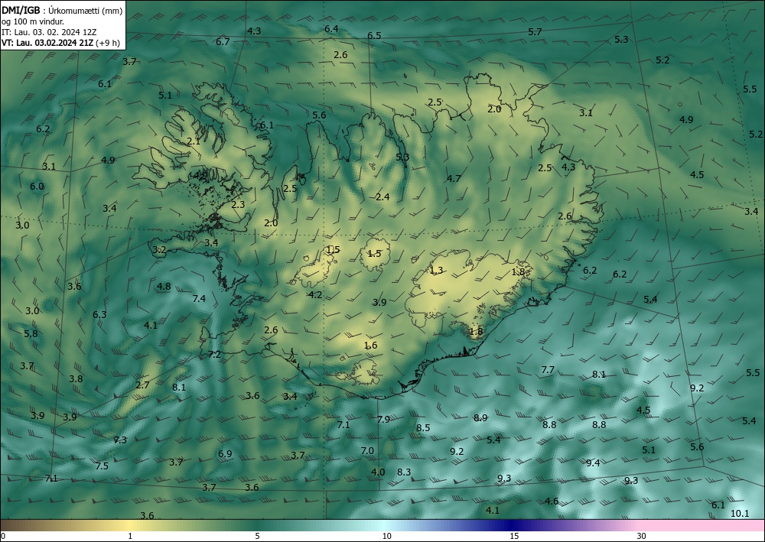Click the 8.3 value on the map
This screenshot has height=542, width=765.
pyautogui.click(x=404, y=472)
